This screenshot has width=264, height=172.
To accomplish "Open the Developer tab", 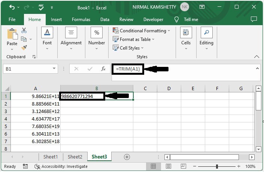I will pos(153,20).
